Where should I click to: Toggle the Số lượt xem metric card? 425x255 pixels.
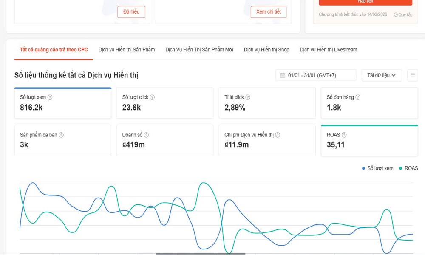[62, 103]
